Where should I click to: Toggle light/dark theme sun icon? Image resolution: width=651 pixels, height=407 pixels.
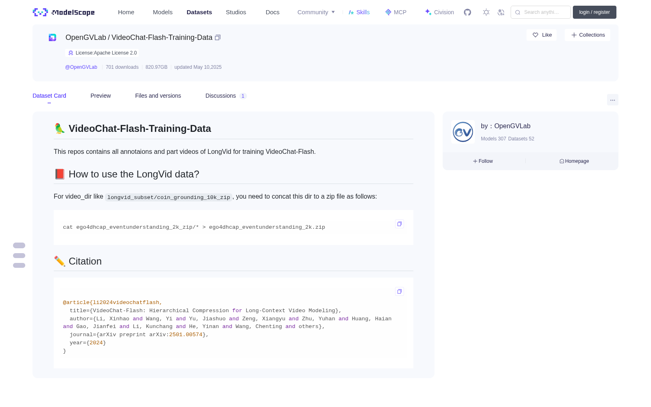pyautogui.click(x=486, y=12)
